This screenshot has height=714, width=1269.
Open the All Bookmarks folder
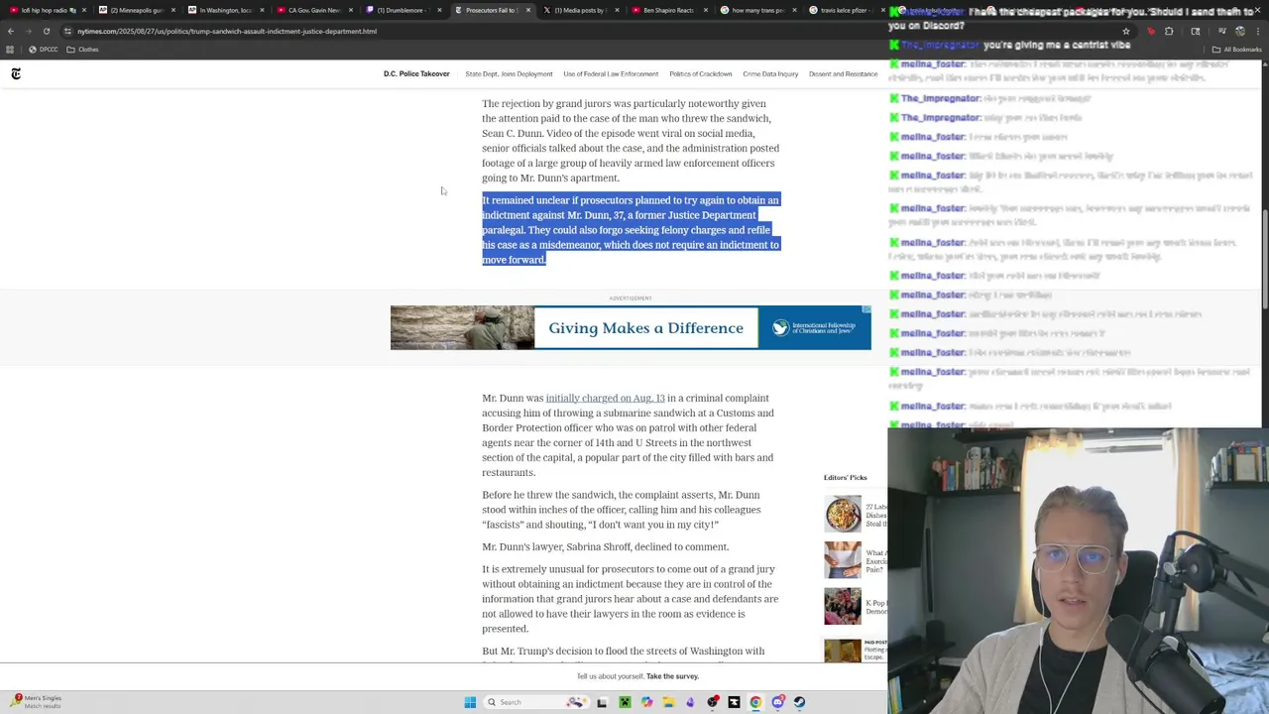tap(1236, 50)
